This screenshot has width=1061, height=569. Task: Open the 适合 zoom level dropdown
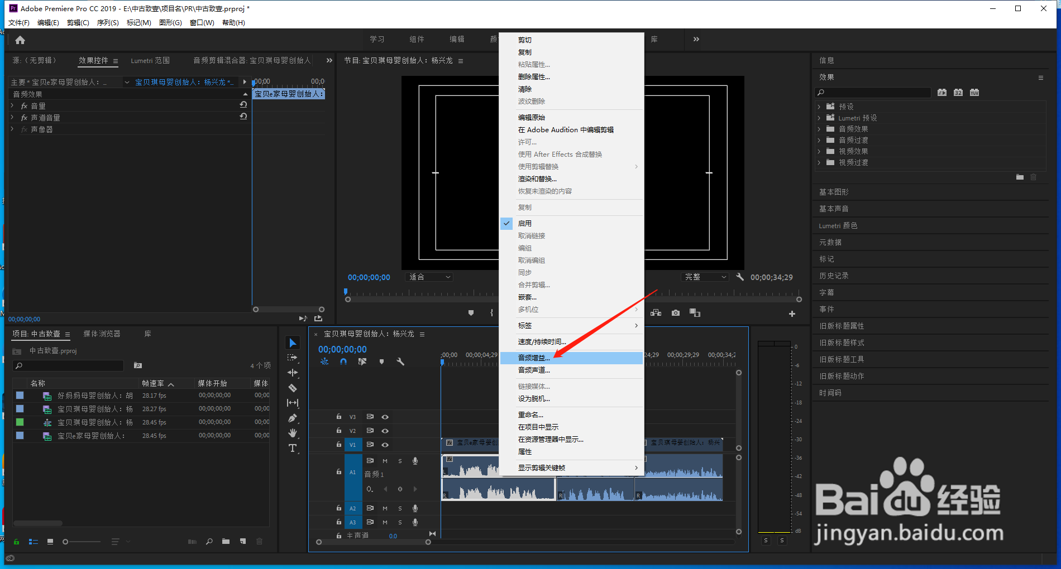429,277
